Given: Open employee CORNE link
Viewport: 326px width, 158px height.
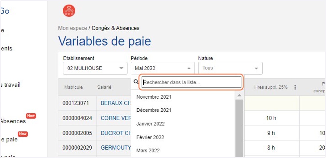Looking at the screenshot, I should [x=116, y=118].
